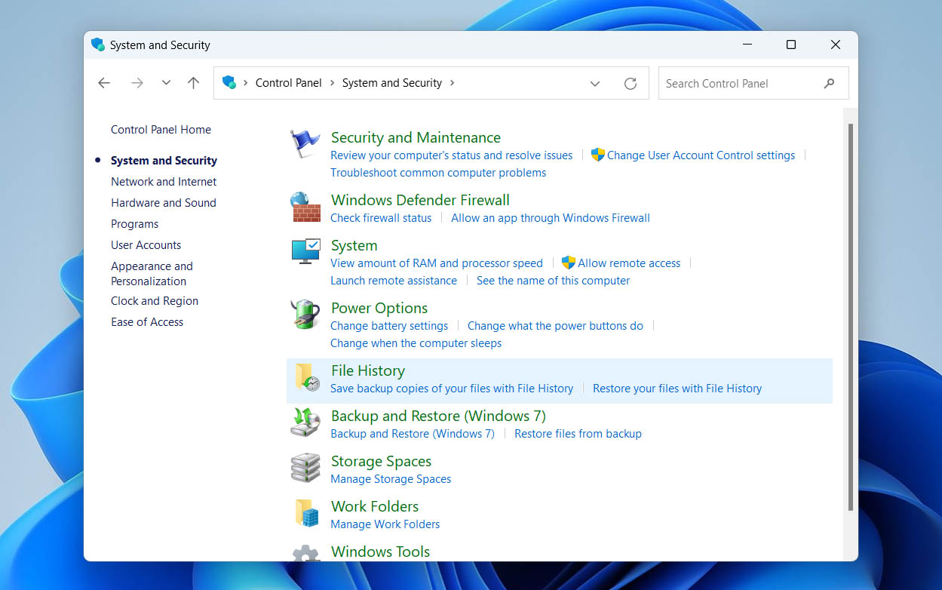Image resolution: width=942 pixels, height=590 pixels.
Task: Click Change User Account Control settings
Action: click(x=701, y=155)
